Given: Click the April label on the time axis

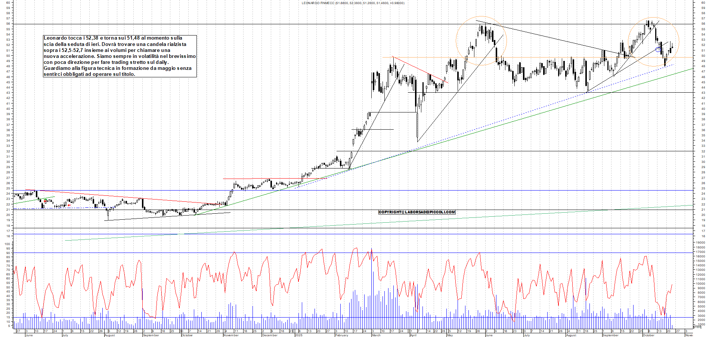Looking at the screenshot, I should (413, 335).
